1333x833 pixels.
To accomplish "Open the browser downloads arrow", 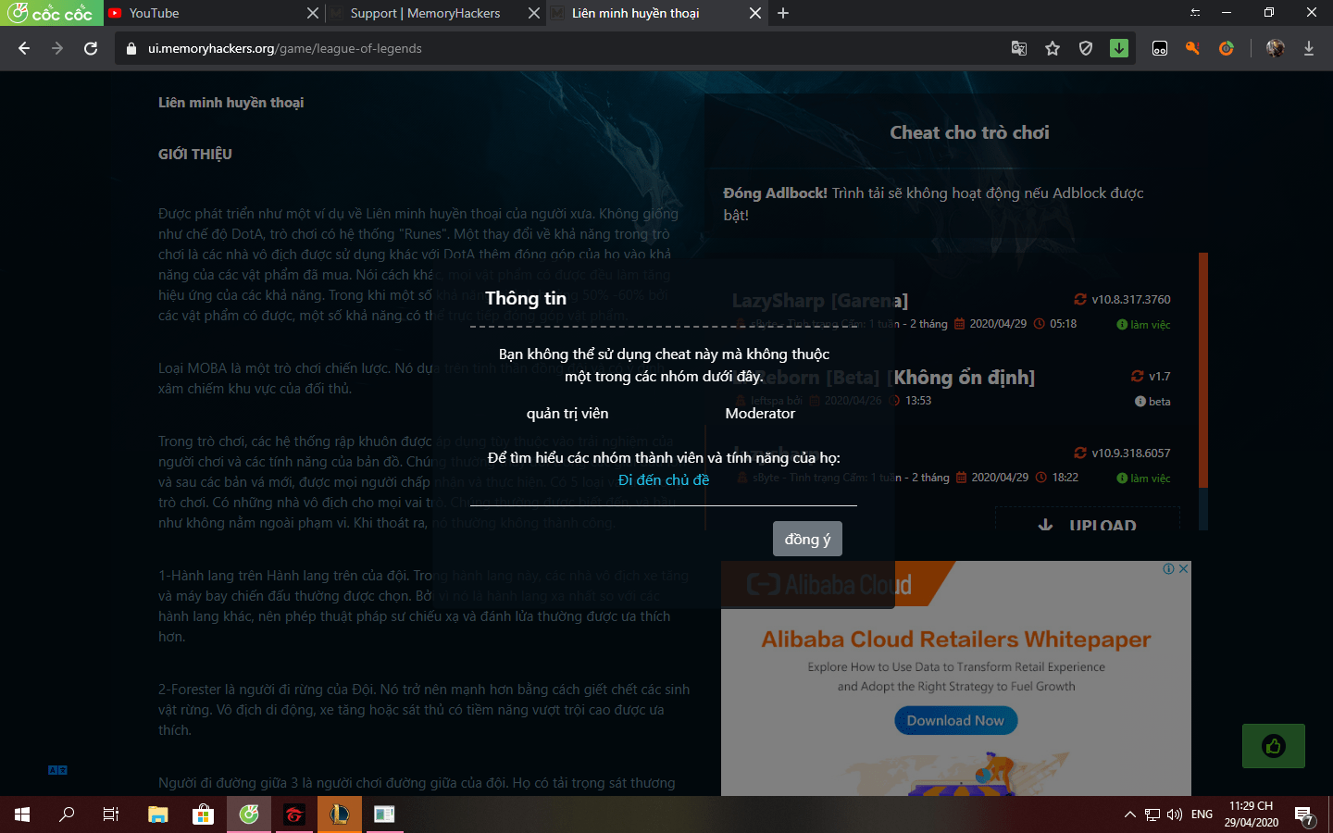I will pos(1309,48).
